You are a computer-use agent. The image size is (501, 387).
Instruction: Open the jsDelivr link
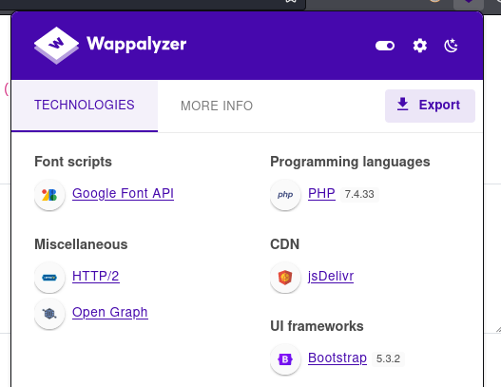point(331,276)
